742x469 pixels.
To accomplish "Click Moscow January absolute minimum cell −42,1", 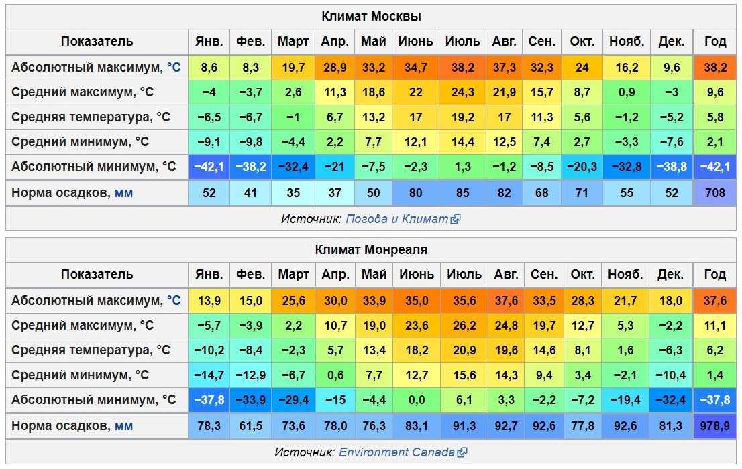I will pyautogui.click(x=209, y=166).
